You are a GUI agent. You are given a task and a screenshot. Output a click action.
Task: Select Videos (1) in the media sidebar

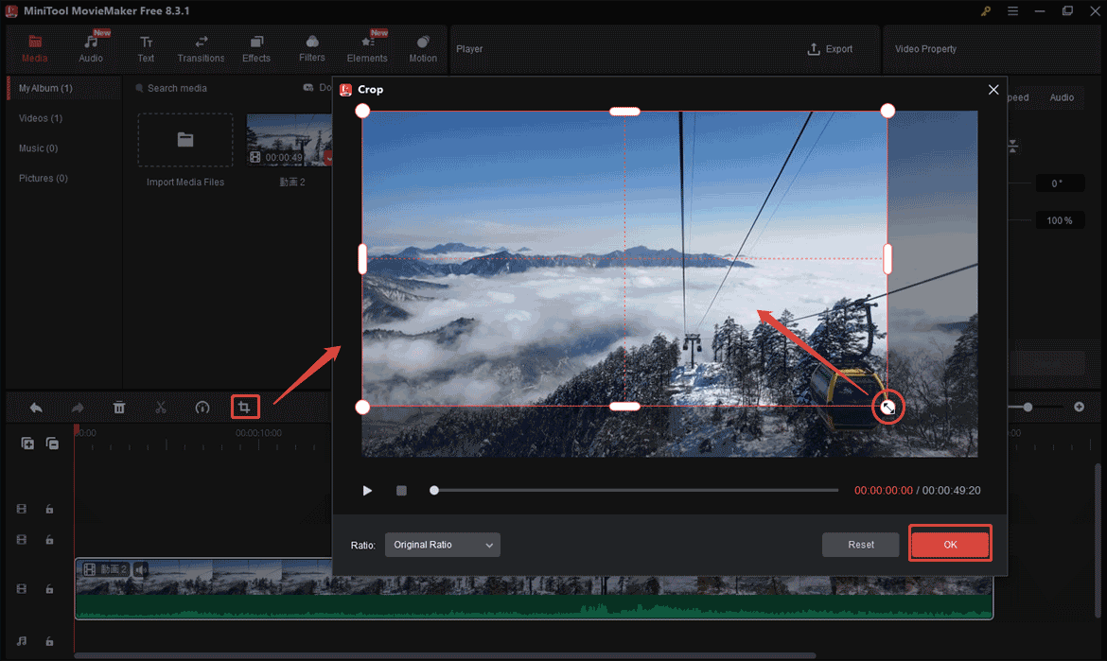[x=41, y=118]
